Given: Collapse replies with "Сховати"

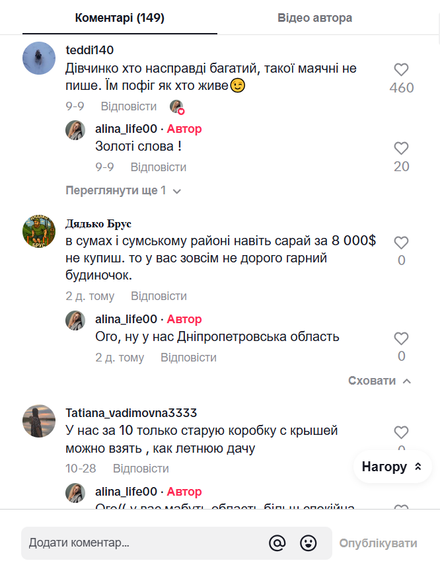Looking at the screenshot, I should pos(379,381).
